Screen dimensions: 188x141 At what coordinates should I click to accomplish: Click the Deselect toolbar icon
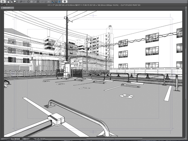pos(42,2)
